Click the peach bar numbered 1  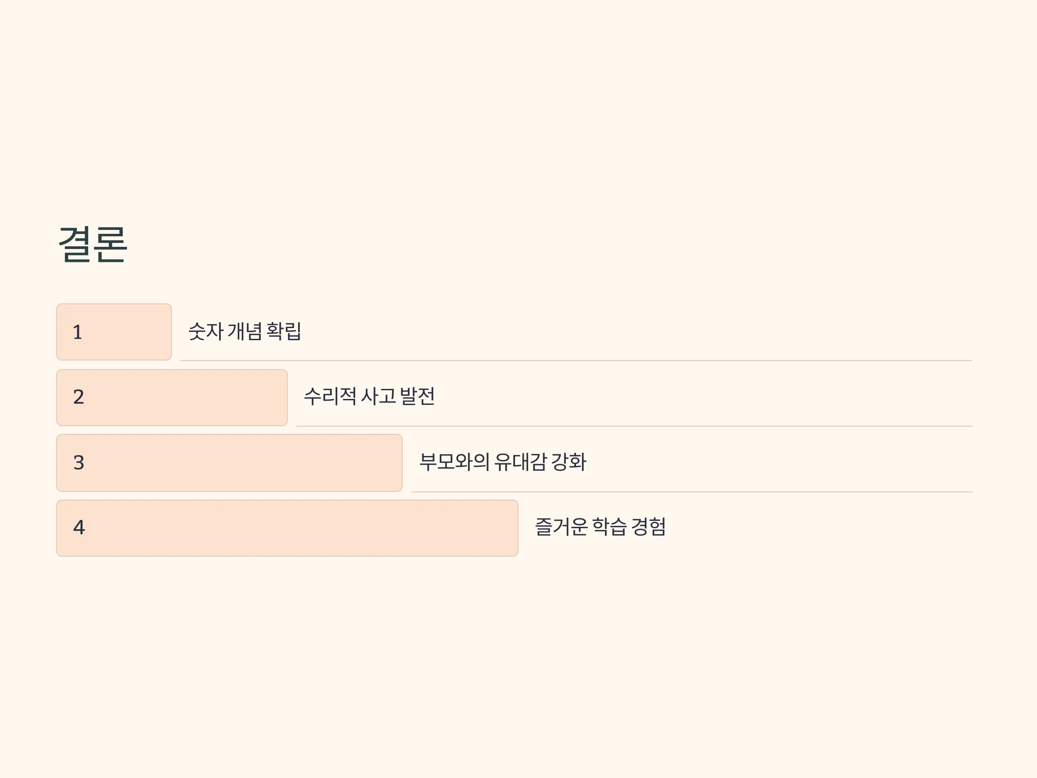click(114, 332)
